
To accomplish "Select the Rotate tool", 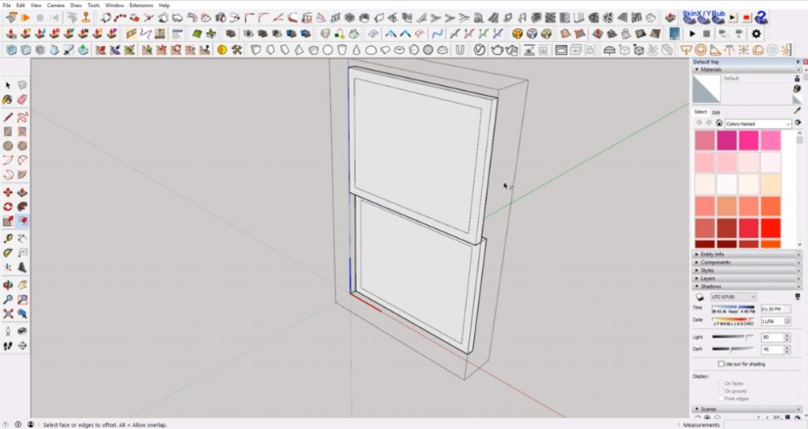I will [8, 207].
